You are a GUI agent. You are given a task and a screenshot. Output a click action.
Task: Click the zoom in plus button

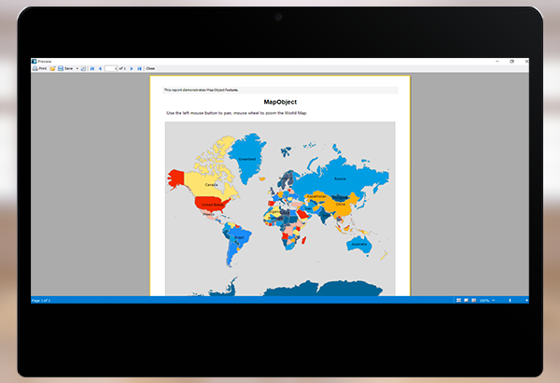pos(527,300)
